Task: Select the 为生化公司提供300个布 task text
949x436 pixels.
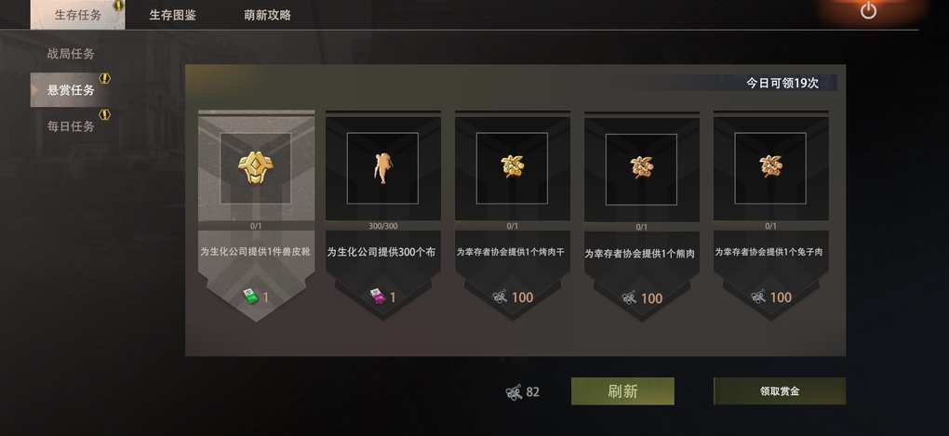Action: [x=381, y=252]
